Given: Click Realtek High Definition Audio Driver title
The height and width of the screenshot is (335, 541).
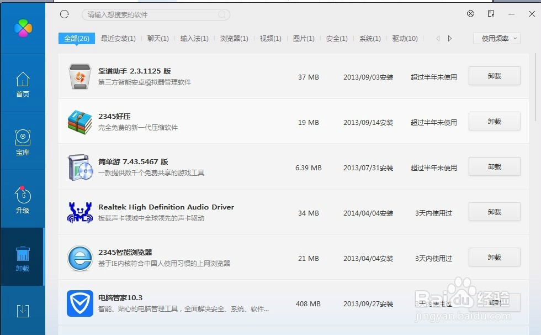Looking at the screenshot, I should [166, 207].
